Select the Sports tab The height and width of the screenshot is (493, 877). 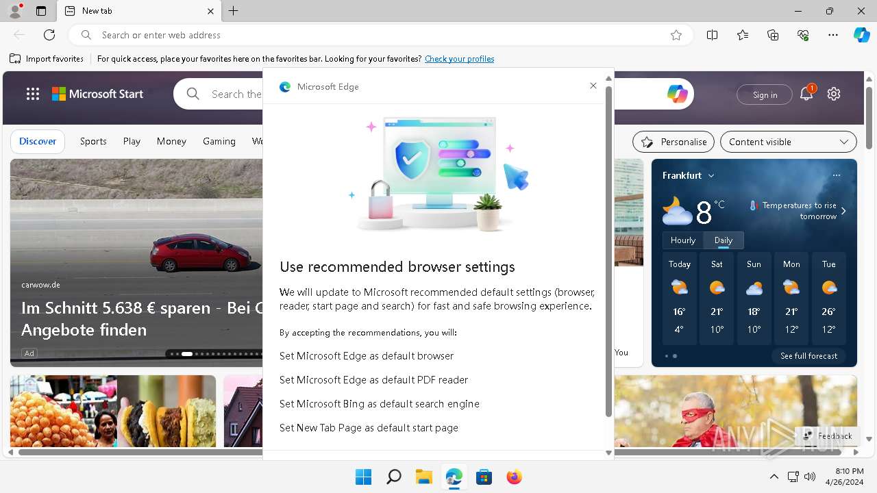[93, 141]
